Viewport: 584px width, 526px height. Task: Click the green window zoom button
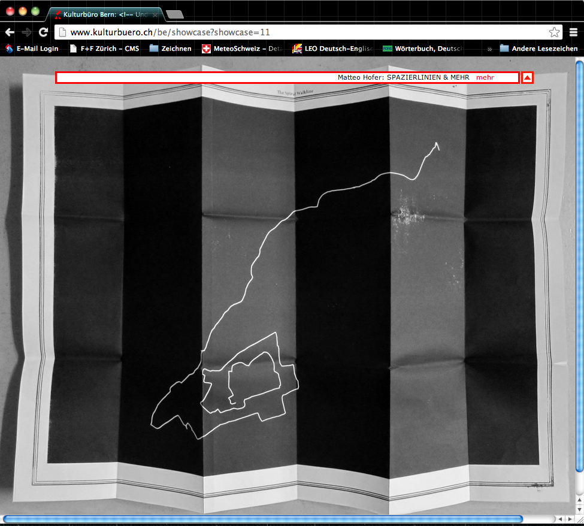pos(35,11)
